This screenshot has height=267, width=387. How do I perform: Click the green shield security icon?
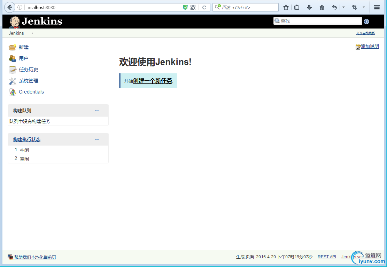185,7
